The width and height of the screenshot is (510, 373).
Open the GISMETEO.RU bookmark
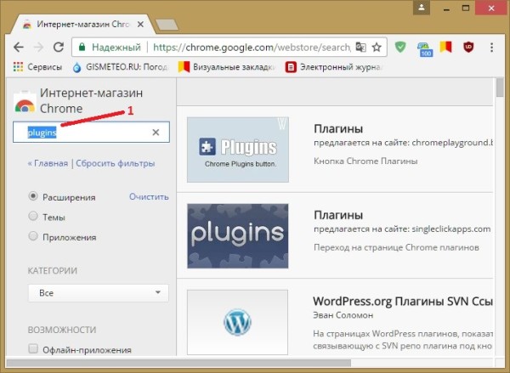(x=119, y=65)
